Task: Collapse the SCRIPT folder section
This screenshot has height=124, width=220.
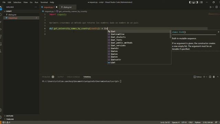Action: pos(21,11)
